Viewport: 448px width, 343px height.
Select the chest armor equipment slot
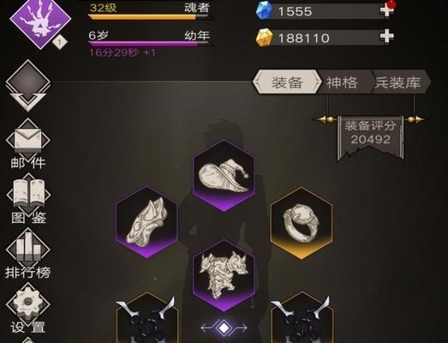(224, 275)
